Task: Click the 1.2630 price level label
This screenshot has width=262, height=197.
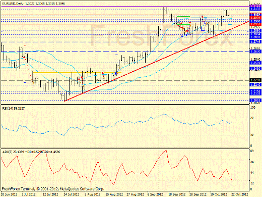Action: (x=255, y=52)
